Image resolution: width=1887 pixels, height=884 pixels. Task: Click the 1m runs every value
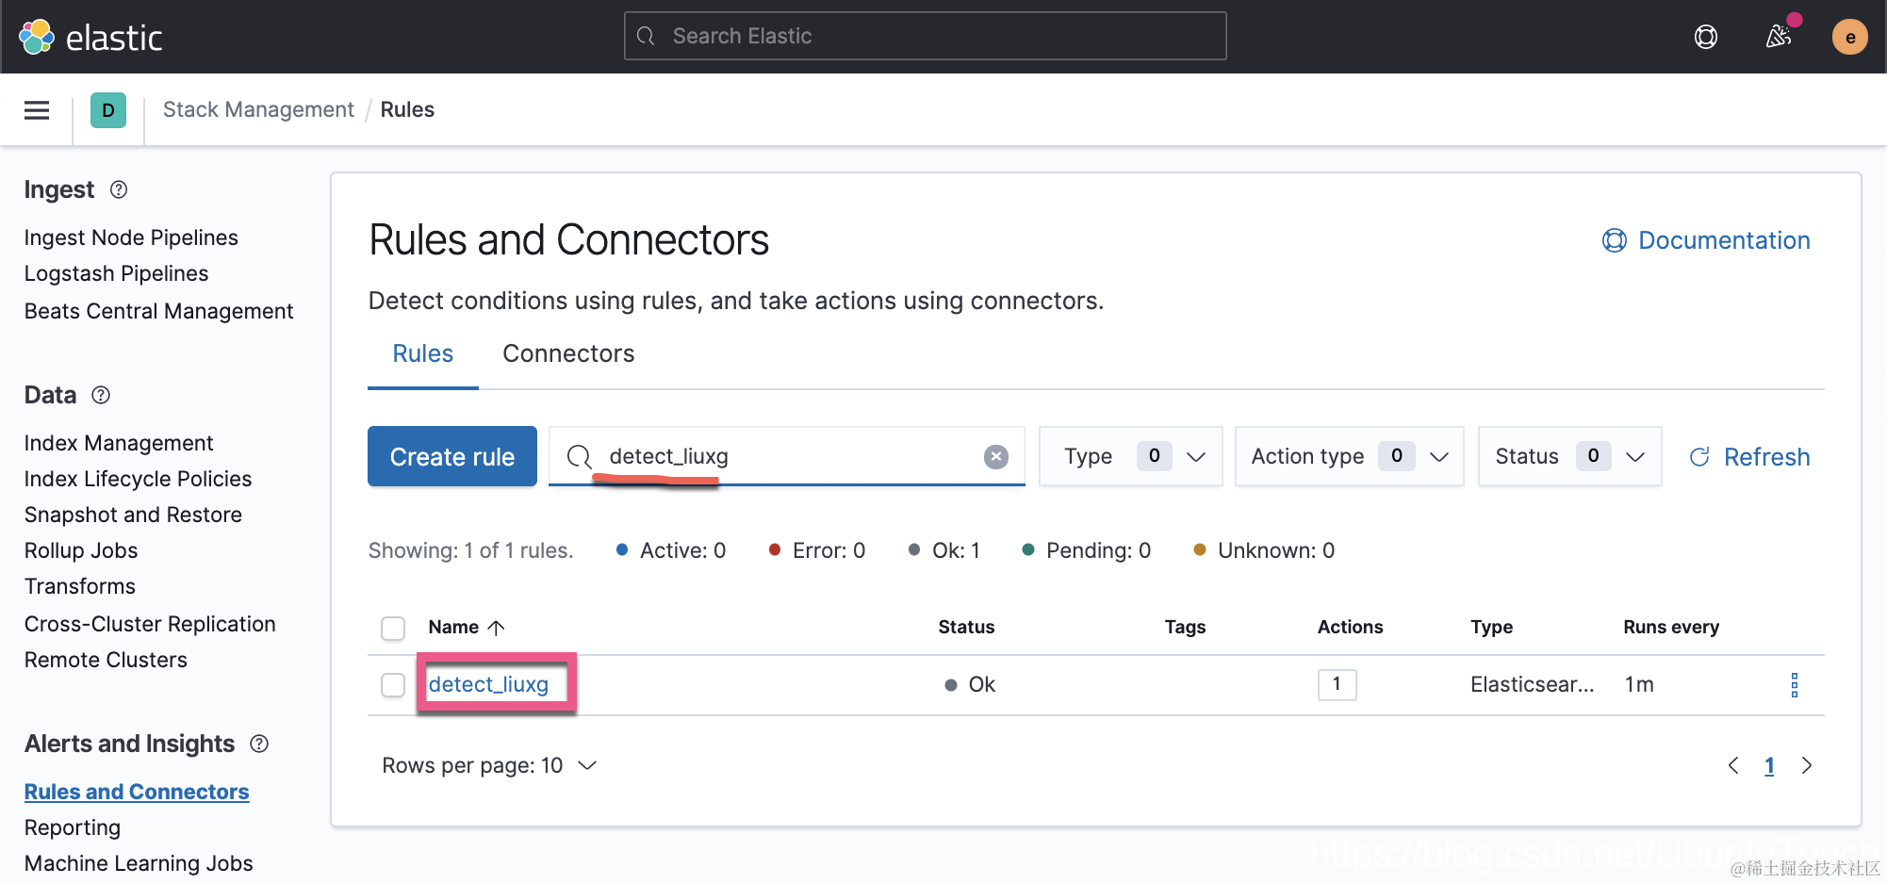[x=1639, y=685]
